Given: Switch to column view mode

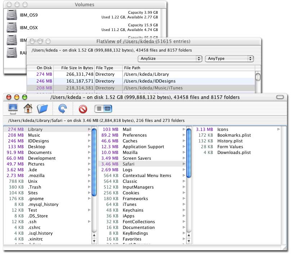Looking at the screenshot, I should point(108,108).
